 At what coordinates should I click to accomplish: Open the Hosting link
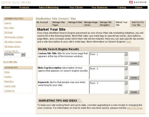click(8, 77)
